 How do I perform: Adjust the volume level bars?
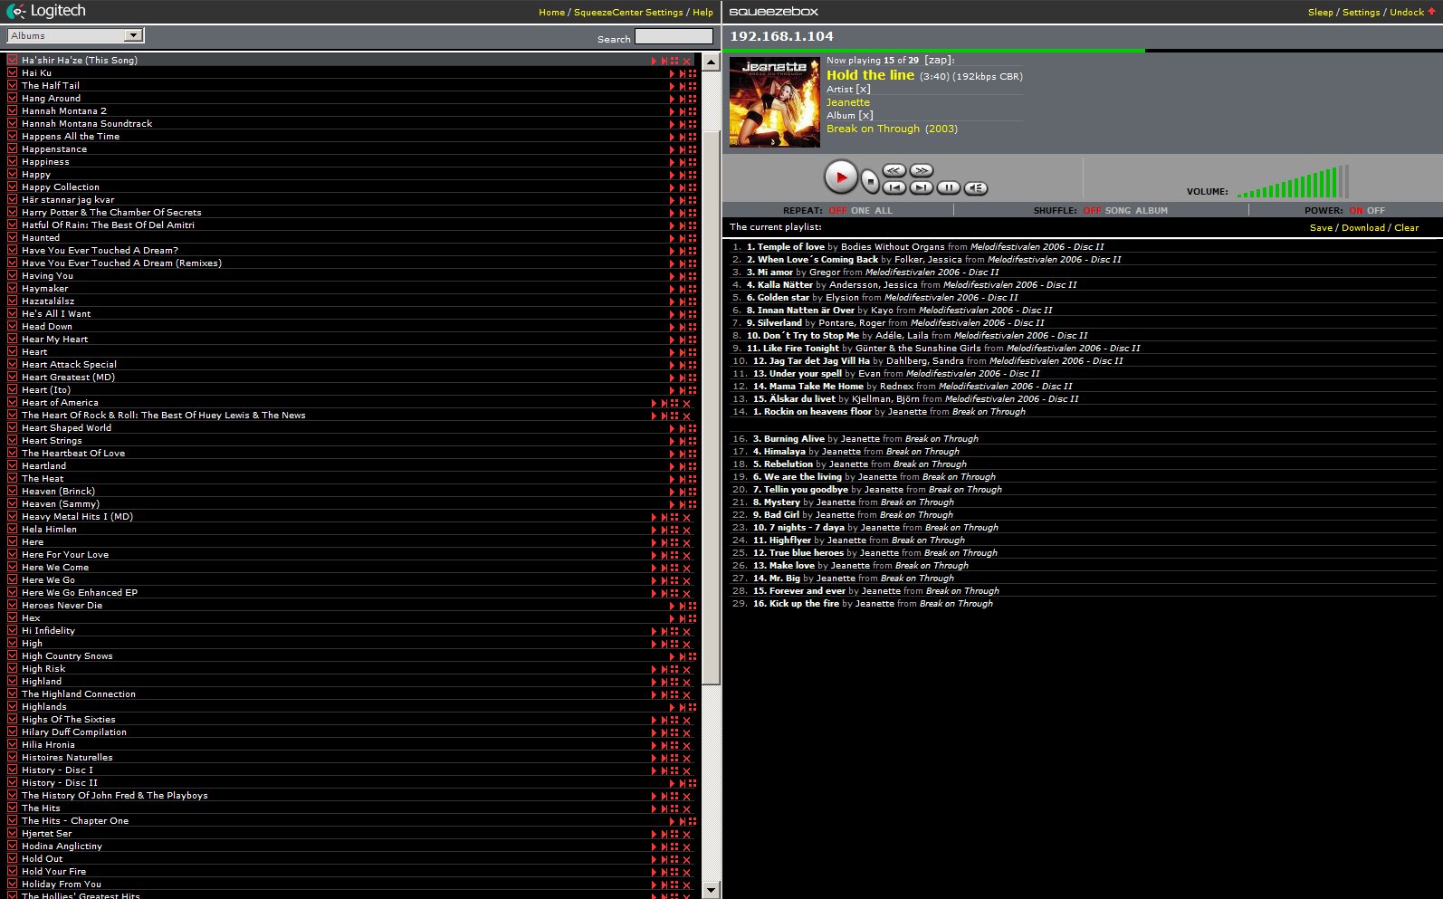1293,181
